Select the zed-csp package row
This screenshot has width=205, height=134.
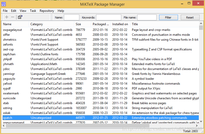101,49
